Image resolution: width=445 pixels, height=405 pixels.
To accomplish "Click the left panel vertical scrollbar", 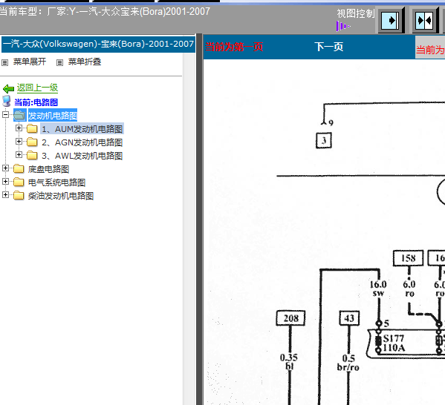I will (x=189, y=229).
